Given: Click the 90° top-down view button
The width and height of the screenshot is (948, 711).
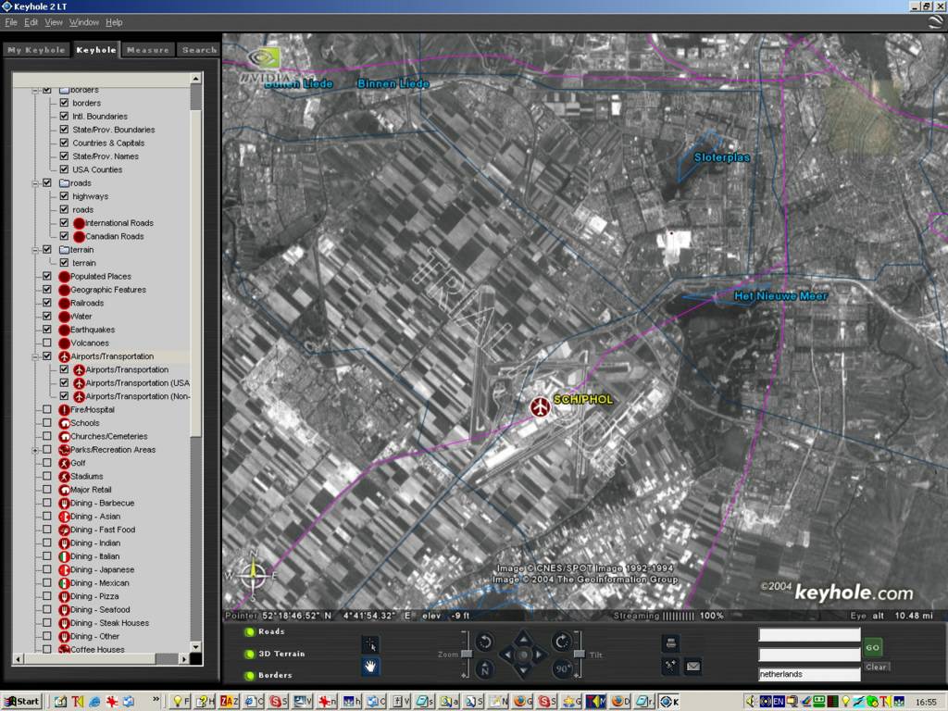Looking at the screenshot, I should pyautogui.click(x=562, y=668).
